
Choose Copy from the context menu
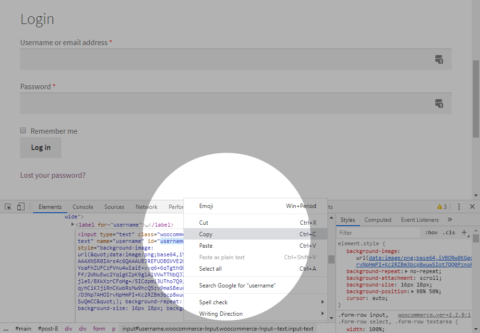tap(256, 234)
